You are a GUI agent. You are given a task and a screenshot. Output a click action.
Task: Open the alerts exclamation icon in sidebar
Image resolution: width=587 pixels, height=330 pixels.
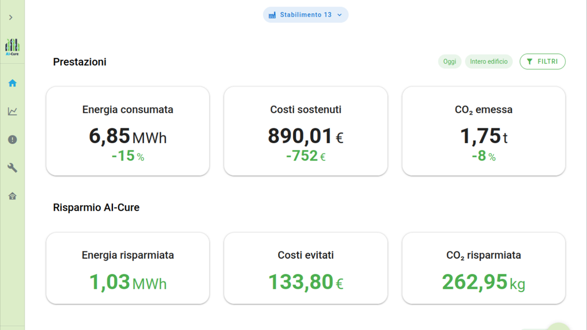click(x=12, y=140)
